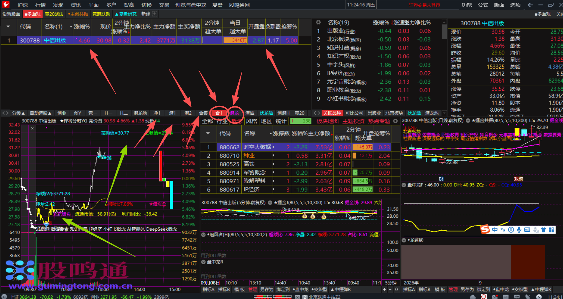Click the Sogou microphone voice input icon
The image size is (563, 299).
(519, 230)
